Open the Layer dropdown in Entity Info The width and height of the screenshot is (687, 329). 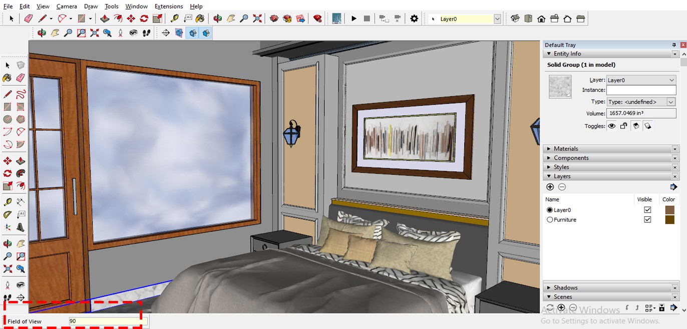coord(671,80)
